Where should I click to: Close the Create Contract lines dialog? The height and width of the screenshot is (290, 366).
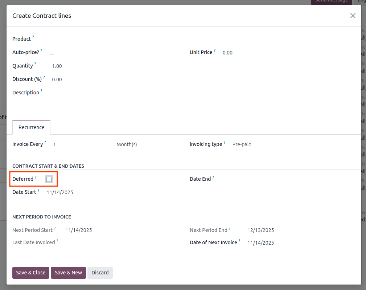pos(353,16)
